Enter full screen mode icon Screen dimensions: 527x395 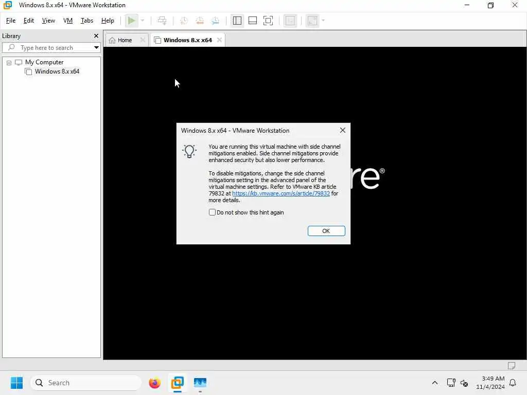pyautogui.click(x=268, y=21)
